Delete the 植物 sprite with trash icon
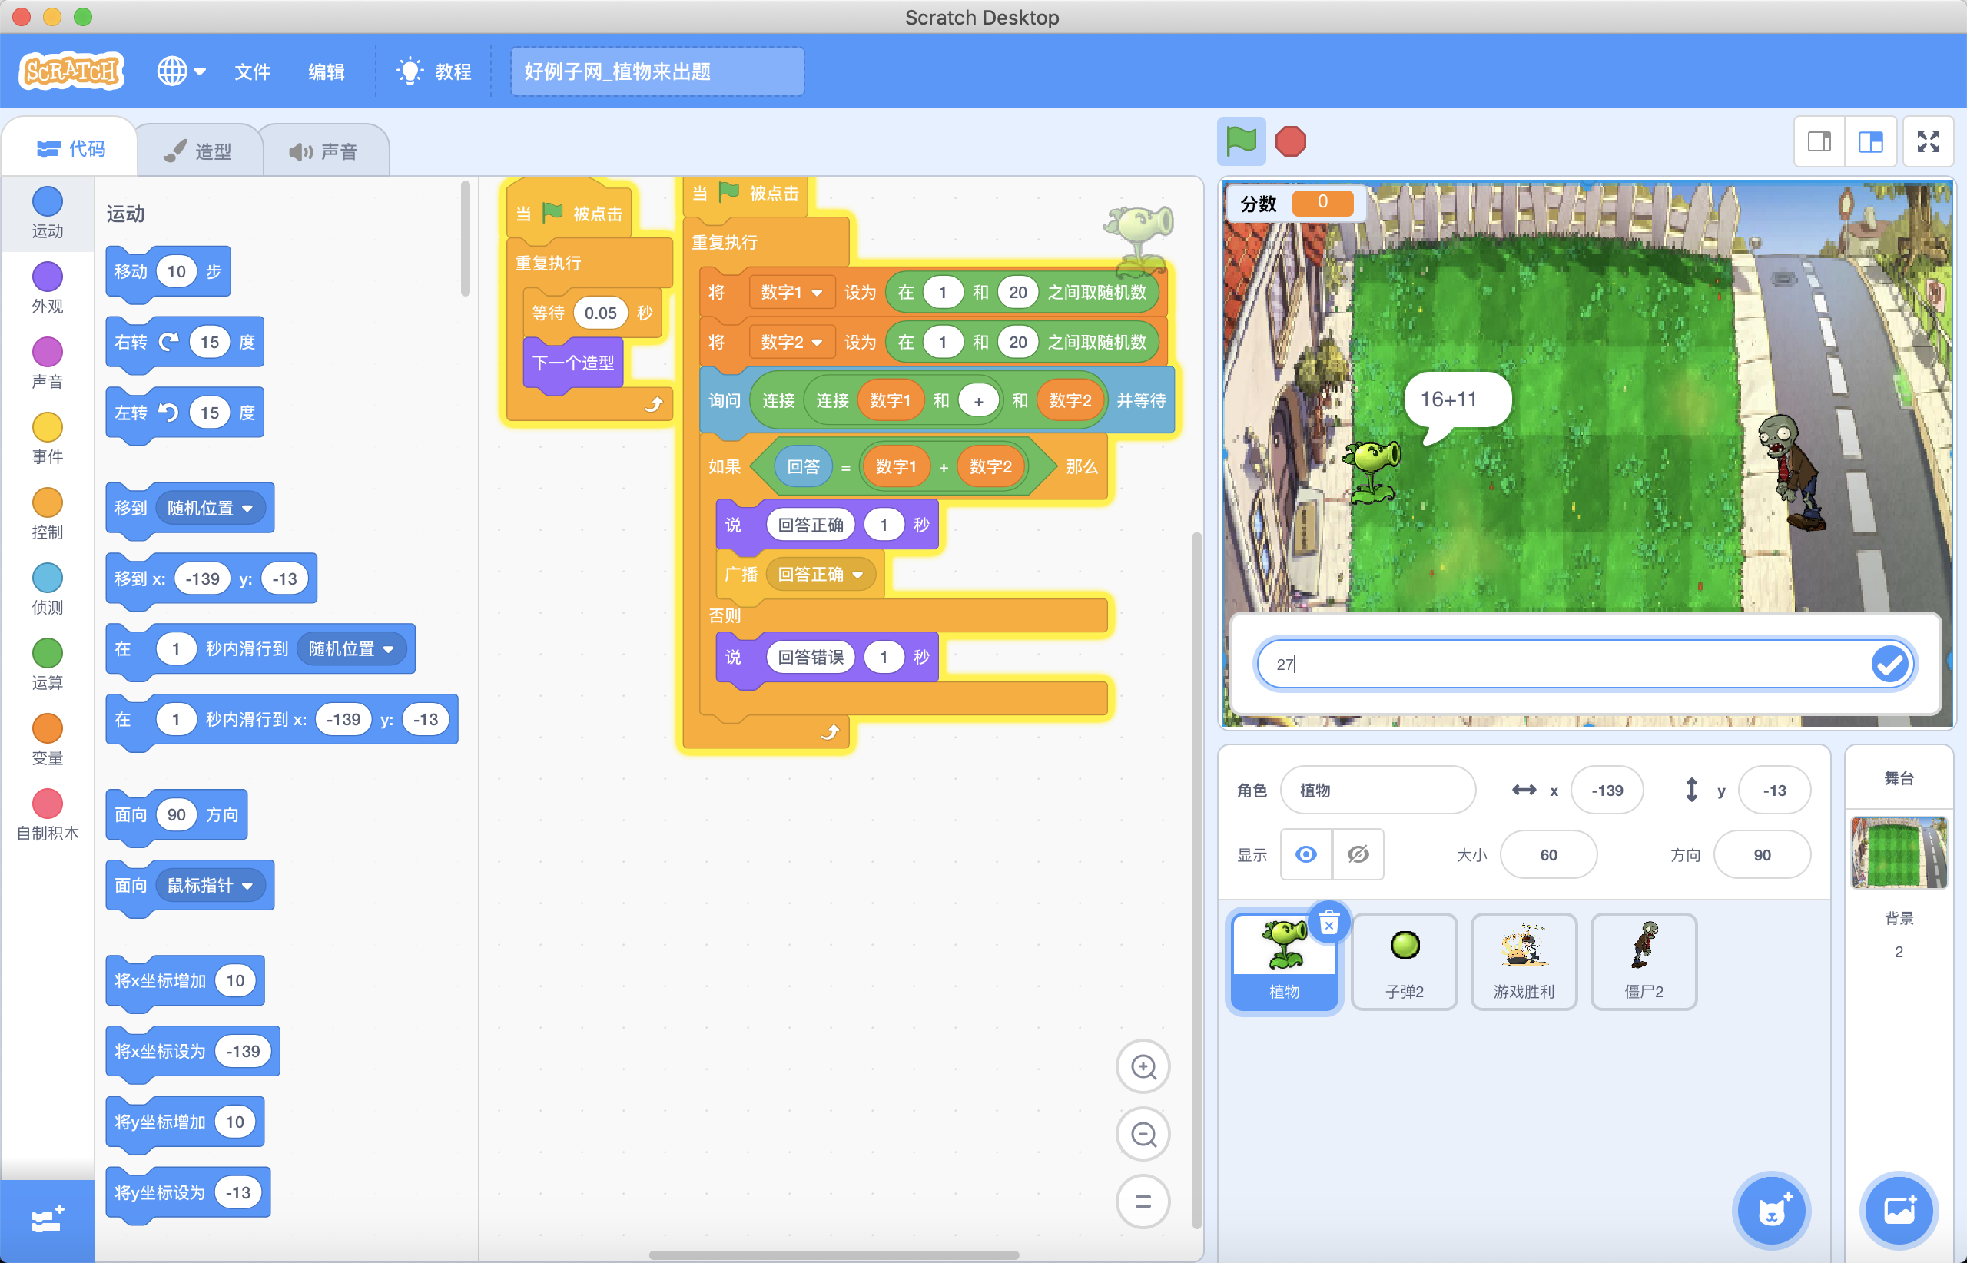Viewport: 1967px width, 1263px height. click(1328, 923)
